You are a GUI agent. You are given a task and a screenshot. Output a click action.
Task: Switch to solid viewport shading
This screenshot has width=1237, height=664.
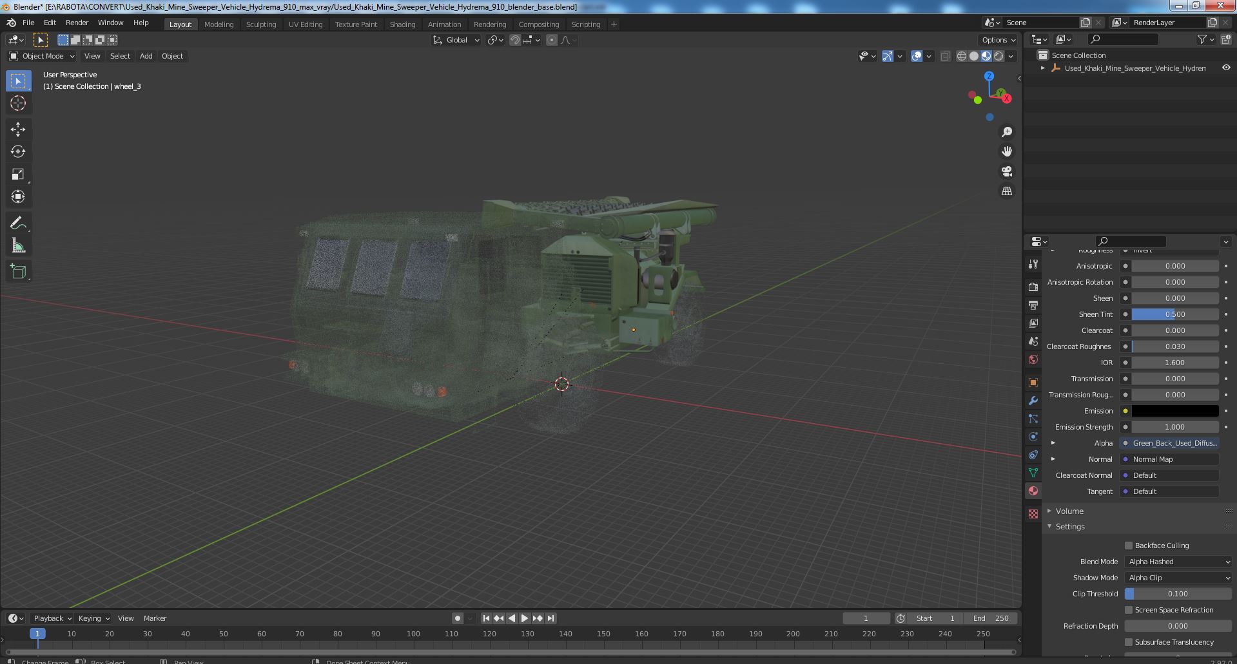click(974, 56)
